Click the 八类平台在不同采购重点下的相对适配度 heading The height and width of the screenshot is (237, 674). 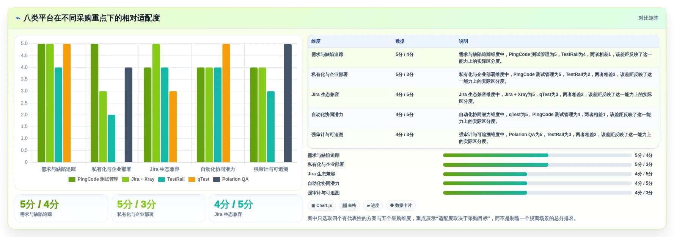[x=92, y=18]
